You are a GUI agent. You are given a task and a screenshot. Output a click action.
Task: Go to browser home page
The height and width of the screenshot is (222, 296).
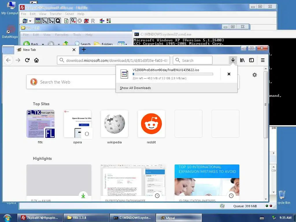coord(36,60)
